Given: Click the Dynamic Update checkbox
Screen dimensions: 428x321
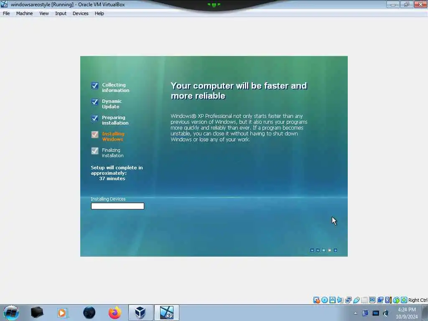Looking at the screenshot, I should coord(95,102).
